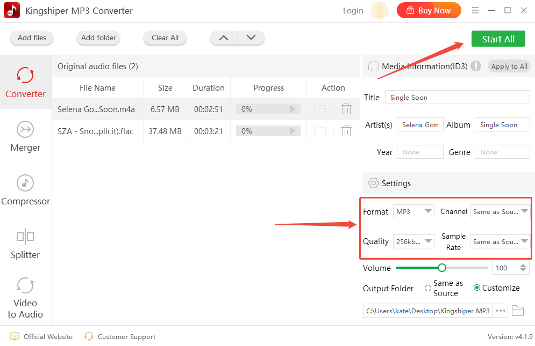Viewport: 535px width, 346px height.
Task: Click the Genre input field
Action: tap(502, 152)
